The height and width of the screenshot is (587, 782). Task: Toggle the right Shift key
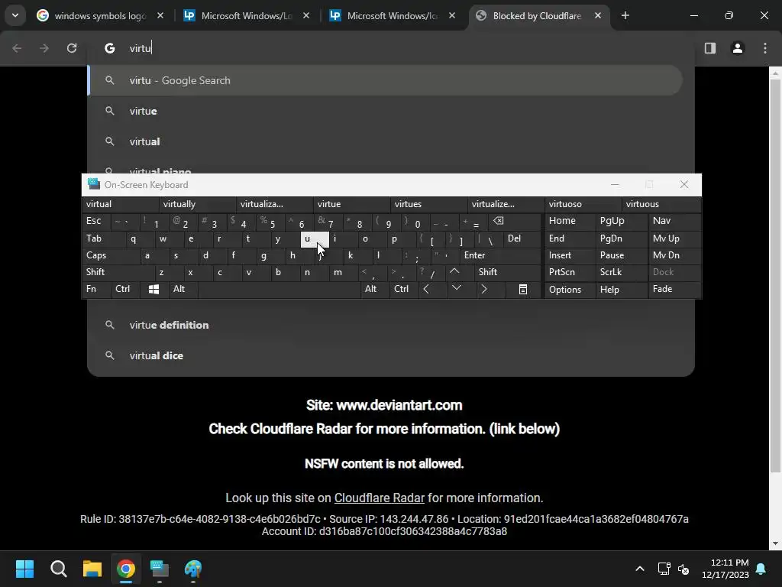[x=507, y=272]
